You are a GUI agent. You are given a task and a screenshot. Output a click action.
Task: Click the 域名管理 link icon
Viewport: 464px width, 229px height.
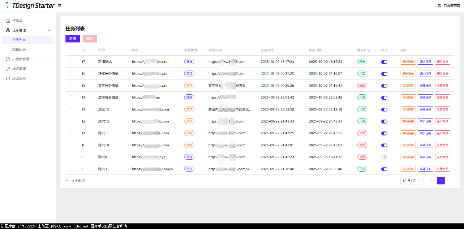pos(8,69)
